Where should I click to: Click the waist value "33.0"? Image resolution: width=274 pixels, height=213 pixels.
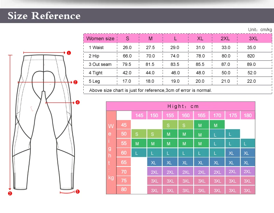[226, 48]
